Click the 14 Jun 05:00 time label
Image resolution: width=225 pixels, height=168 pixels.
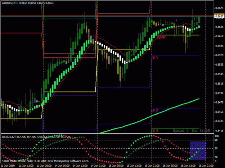[x=62, y=166]
